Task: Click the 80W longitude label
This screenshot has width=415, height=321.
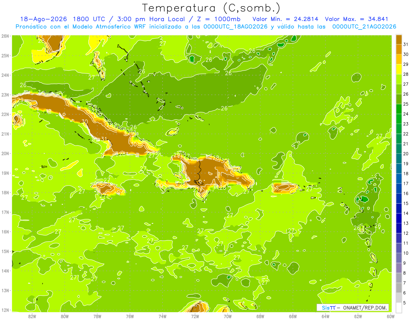Action: point(65,316)
